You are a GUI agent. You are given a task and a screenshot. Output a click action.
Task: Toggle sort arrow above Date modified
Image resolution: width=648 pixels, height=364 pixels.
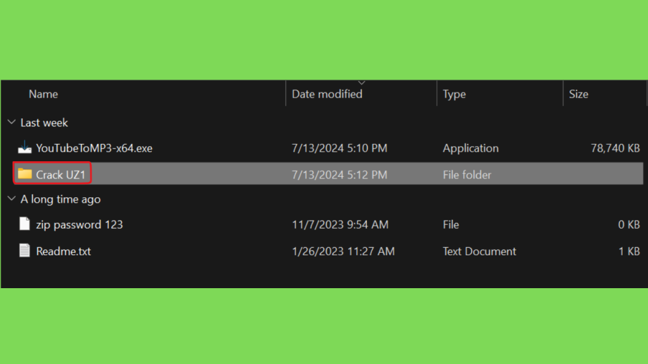361,83
